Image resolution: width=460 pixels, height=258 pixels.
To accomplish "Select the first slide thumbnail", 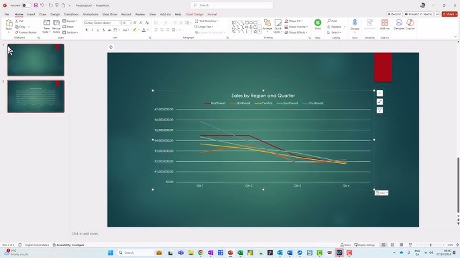I will pyautogui.click(x=36, y=60).
